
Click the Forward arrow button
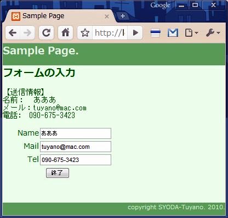point(27,33)
